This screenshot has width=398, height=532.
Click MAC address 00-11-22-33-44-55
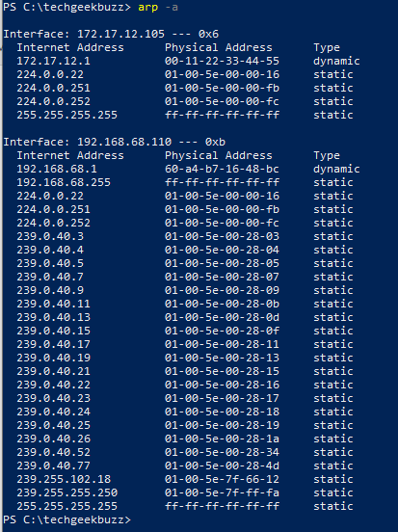(222, 61)
